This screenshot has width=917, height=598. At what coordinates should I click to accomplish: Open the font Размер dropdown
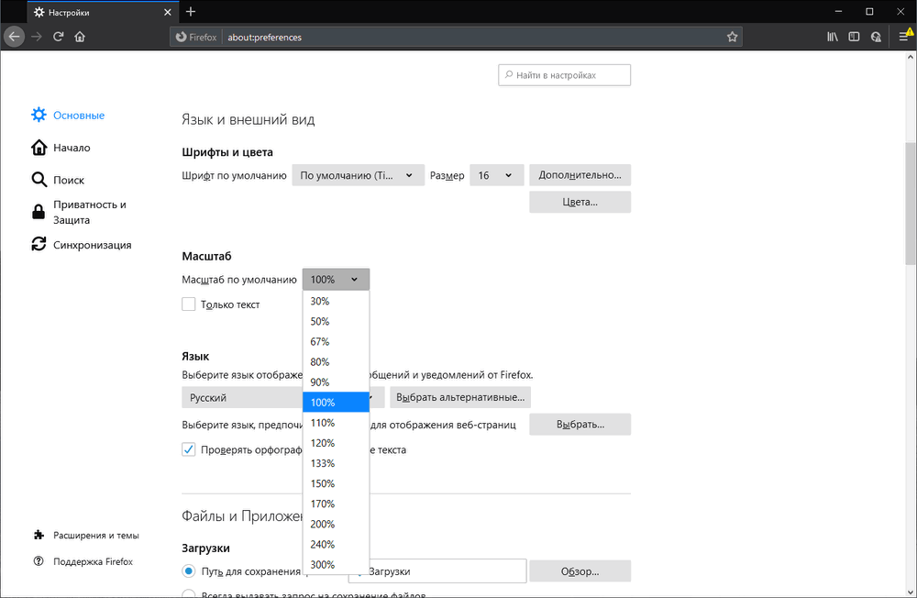pyautogui.click(x=496, y=174)
